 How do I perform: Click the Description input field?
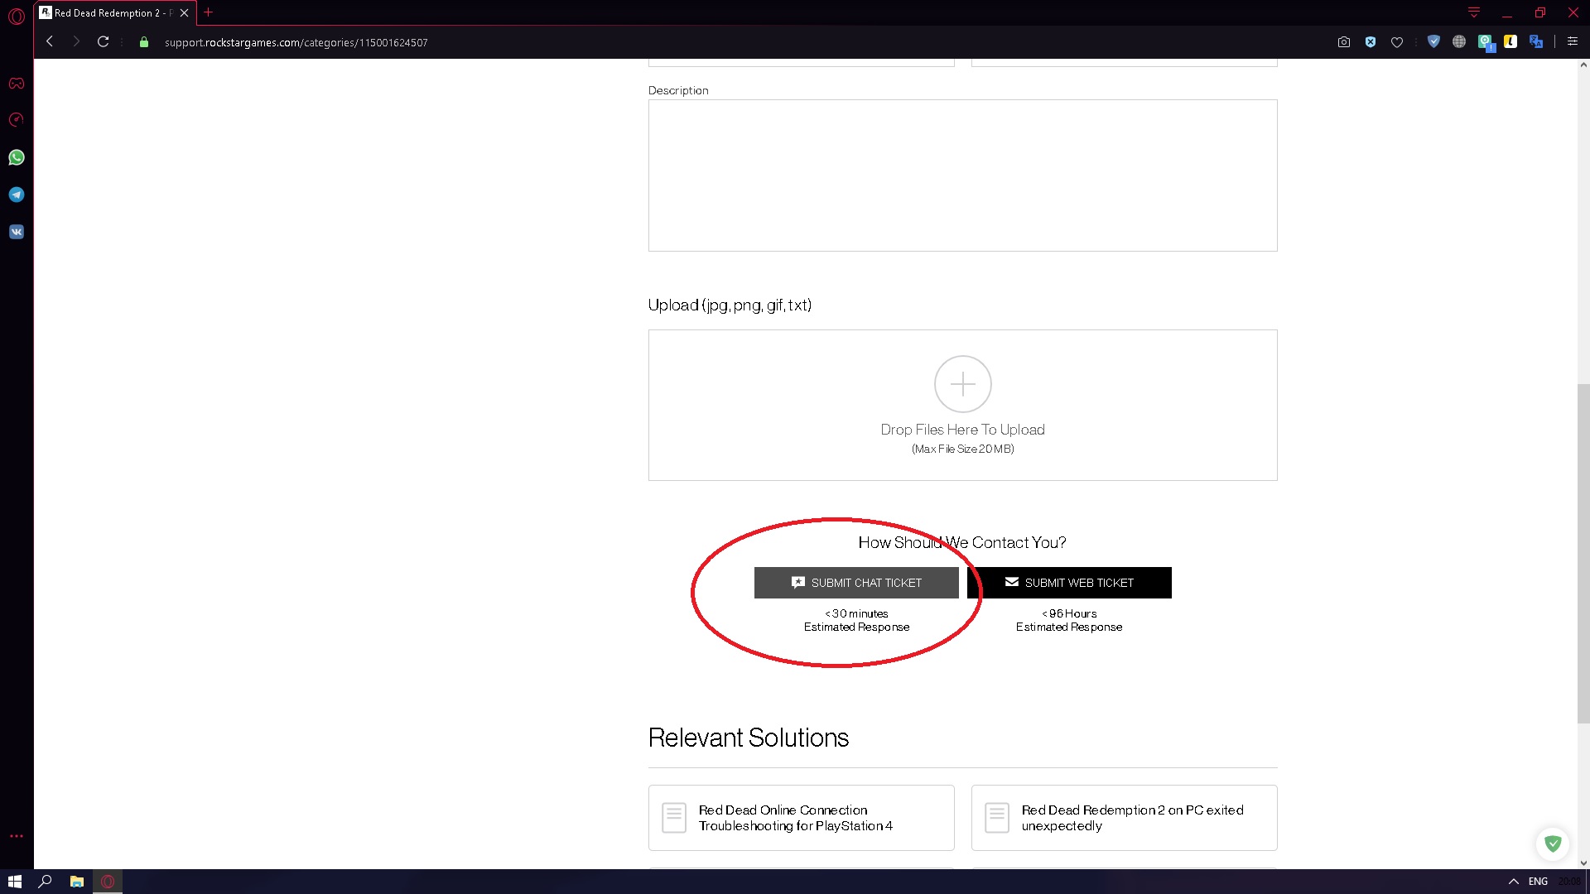point(962,175)
